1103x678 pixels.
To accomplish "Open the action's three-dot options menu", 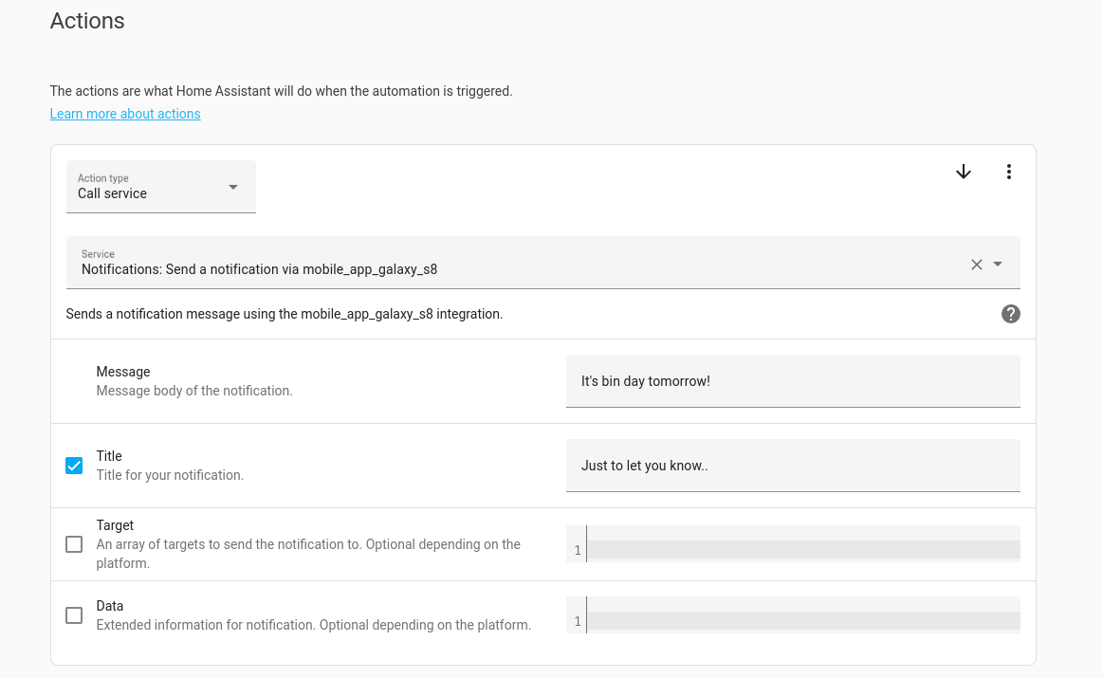I will (x=1008, y=172).
